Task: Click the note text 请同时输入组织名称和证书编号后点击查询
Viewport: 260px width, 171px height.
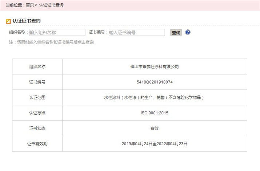Action: (x=55, y=42)
